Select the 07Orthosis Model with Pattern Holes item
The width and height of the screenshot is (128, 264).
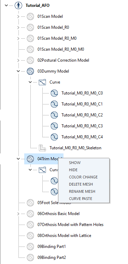tap(70, 224)
